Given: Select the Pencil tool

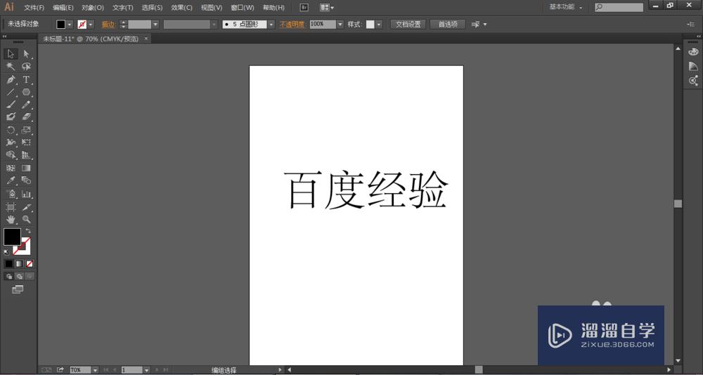Looking at the screenshot, I should pyautogui.click(x=26, y=105).
